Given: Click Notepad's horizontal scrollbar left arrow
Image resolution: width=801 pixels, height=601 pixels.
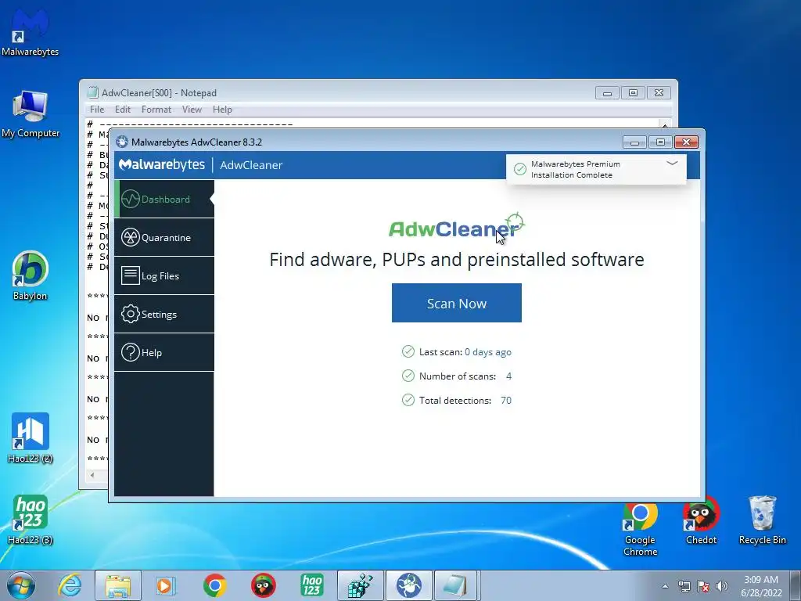Looking at the screenshot, I should click(x=92, y=475).
